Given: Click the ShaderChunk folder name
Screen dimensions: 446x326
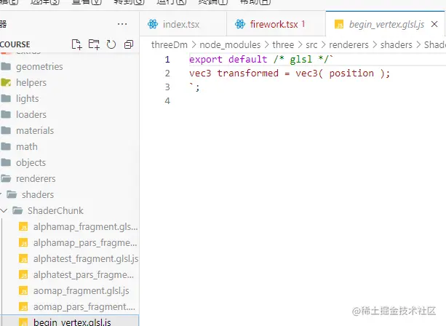Looking at the screenshot, I should [x=55, y=210].
